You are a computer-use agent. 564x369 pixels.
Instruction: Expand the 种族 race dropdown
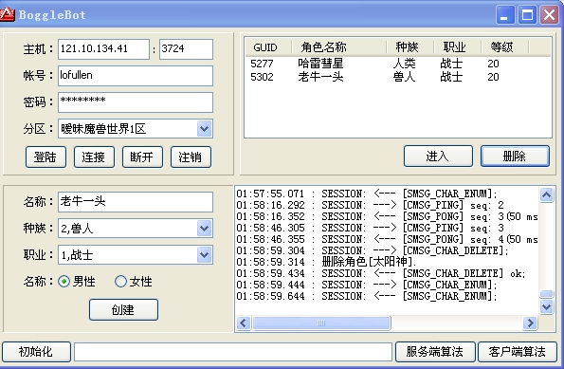coord(205,228)
